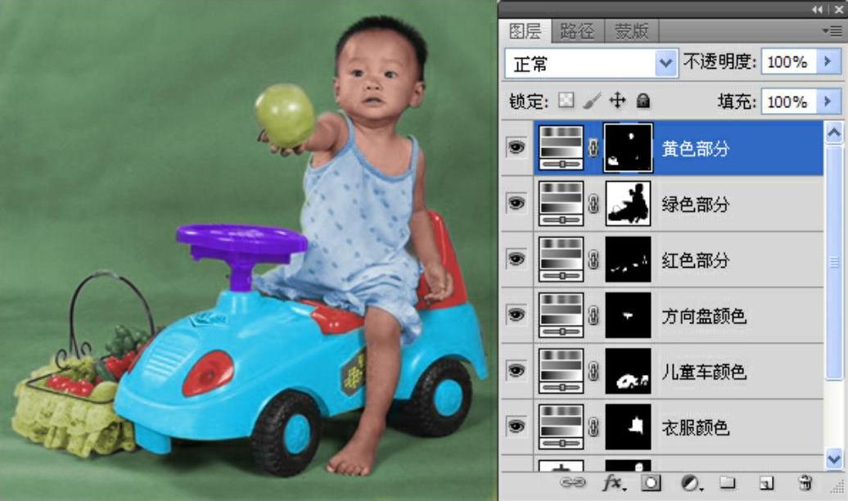The height and width of the screenshot is (501, 848).
Task: Click the 不透明度 value field
Action: point(788,62)
